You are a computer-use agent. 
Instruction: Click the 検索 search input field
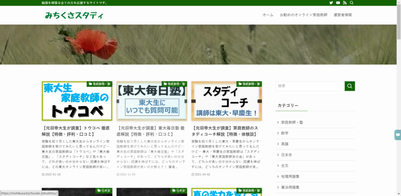310,86
